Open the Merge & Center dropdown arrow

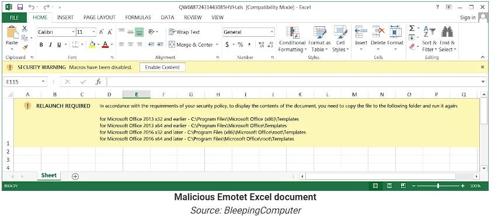tap(217, 45)
